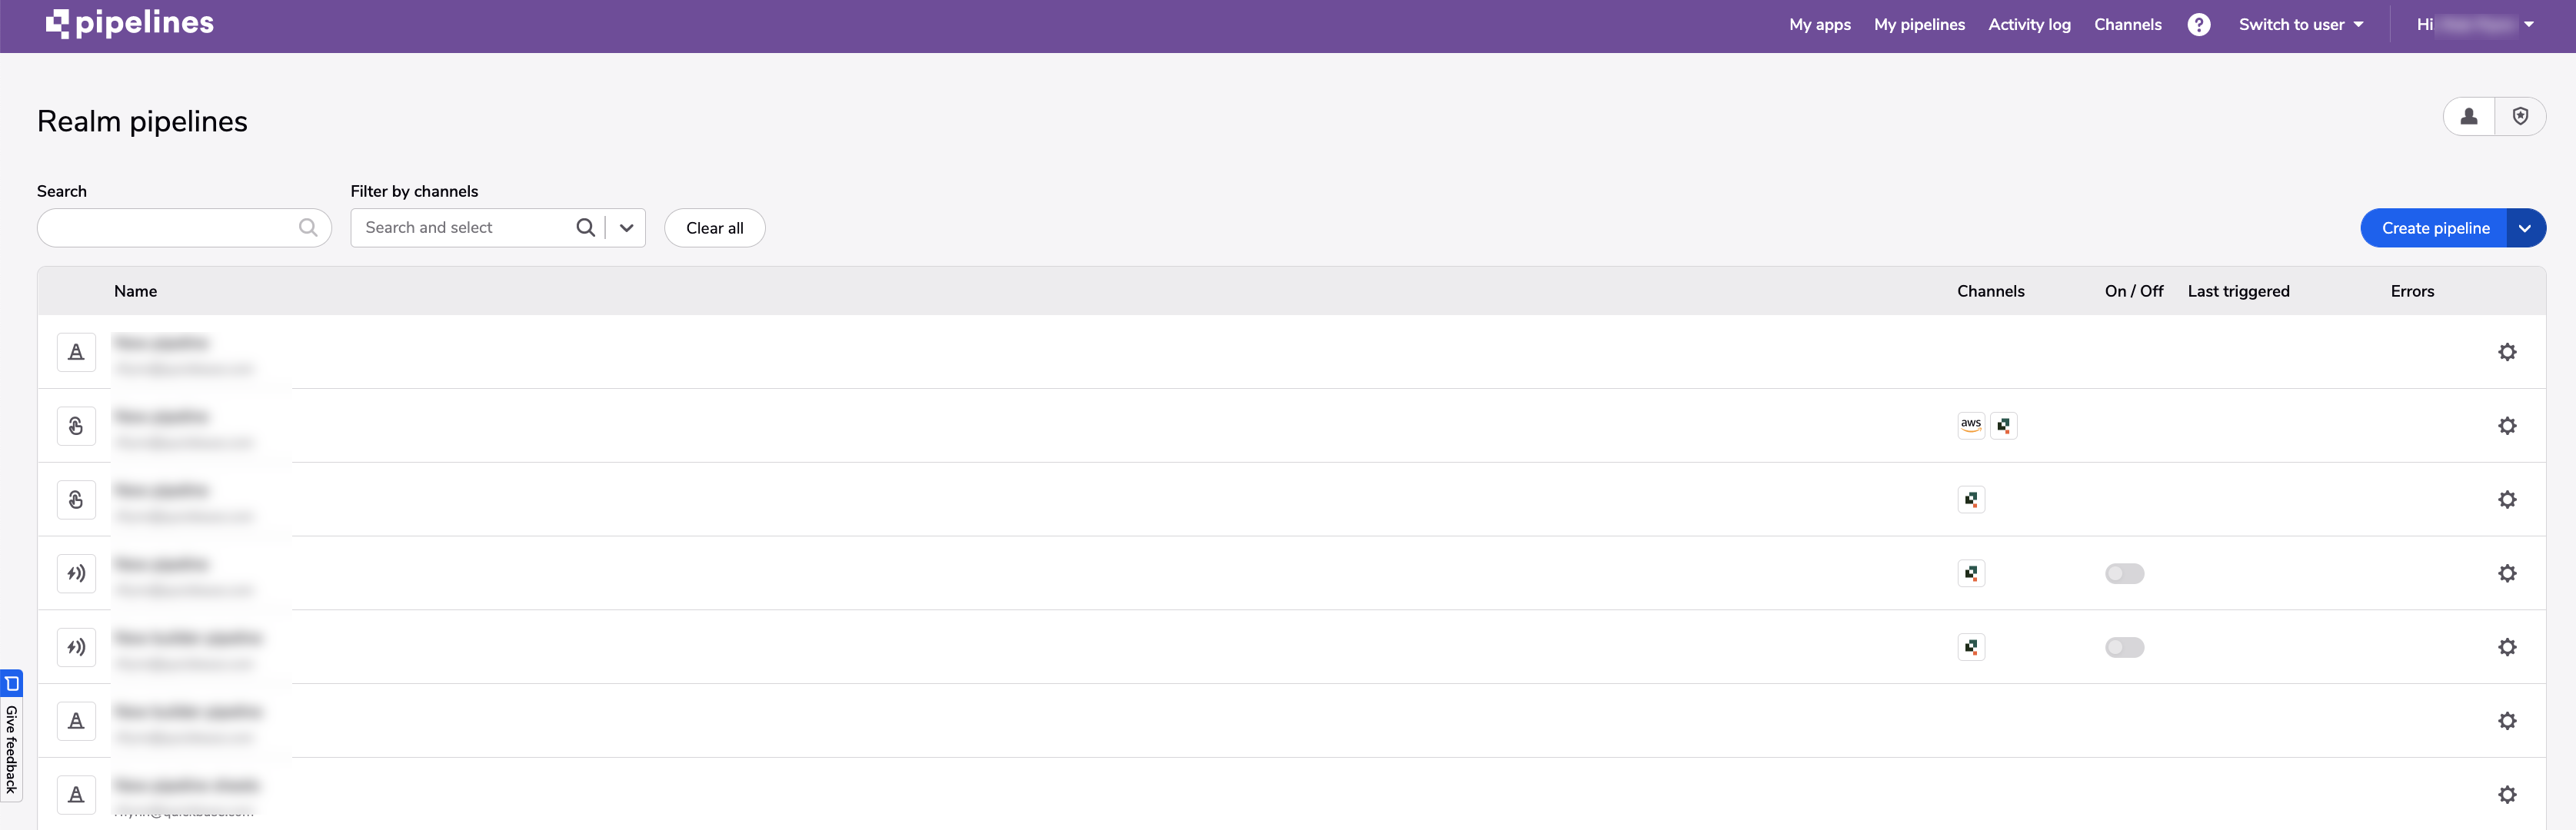Sort by the Last triggered column header
Image resolution: width=2576 pixels, height=830 pixels.
pos(2238,291)
